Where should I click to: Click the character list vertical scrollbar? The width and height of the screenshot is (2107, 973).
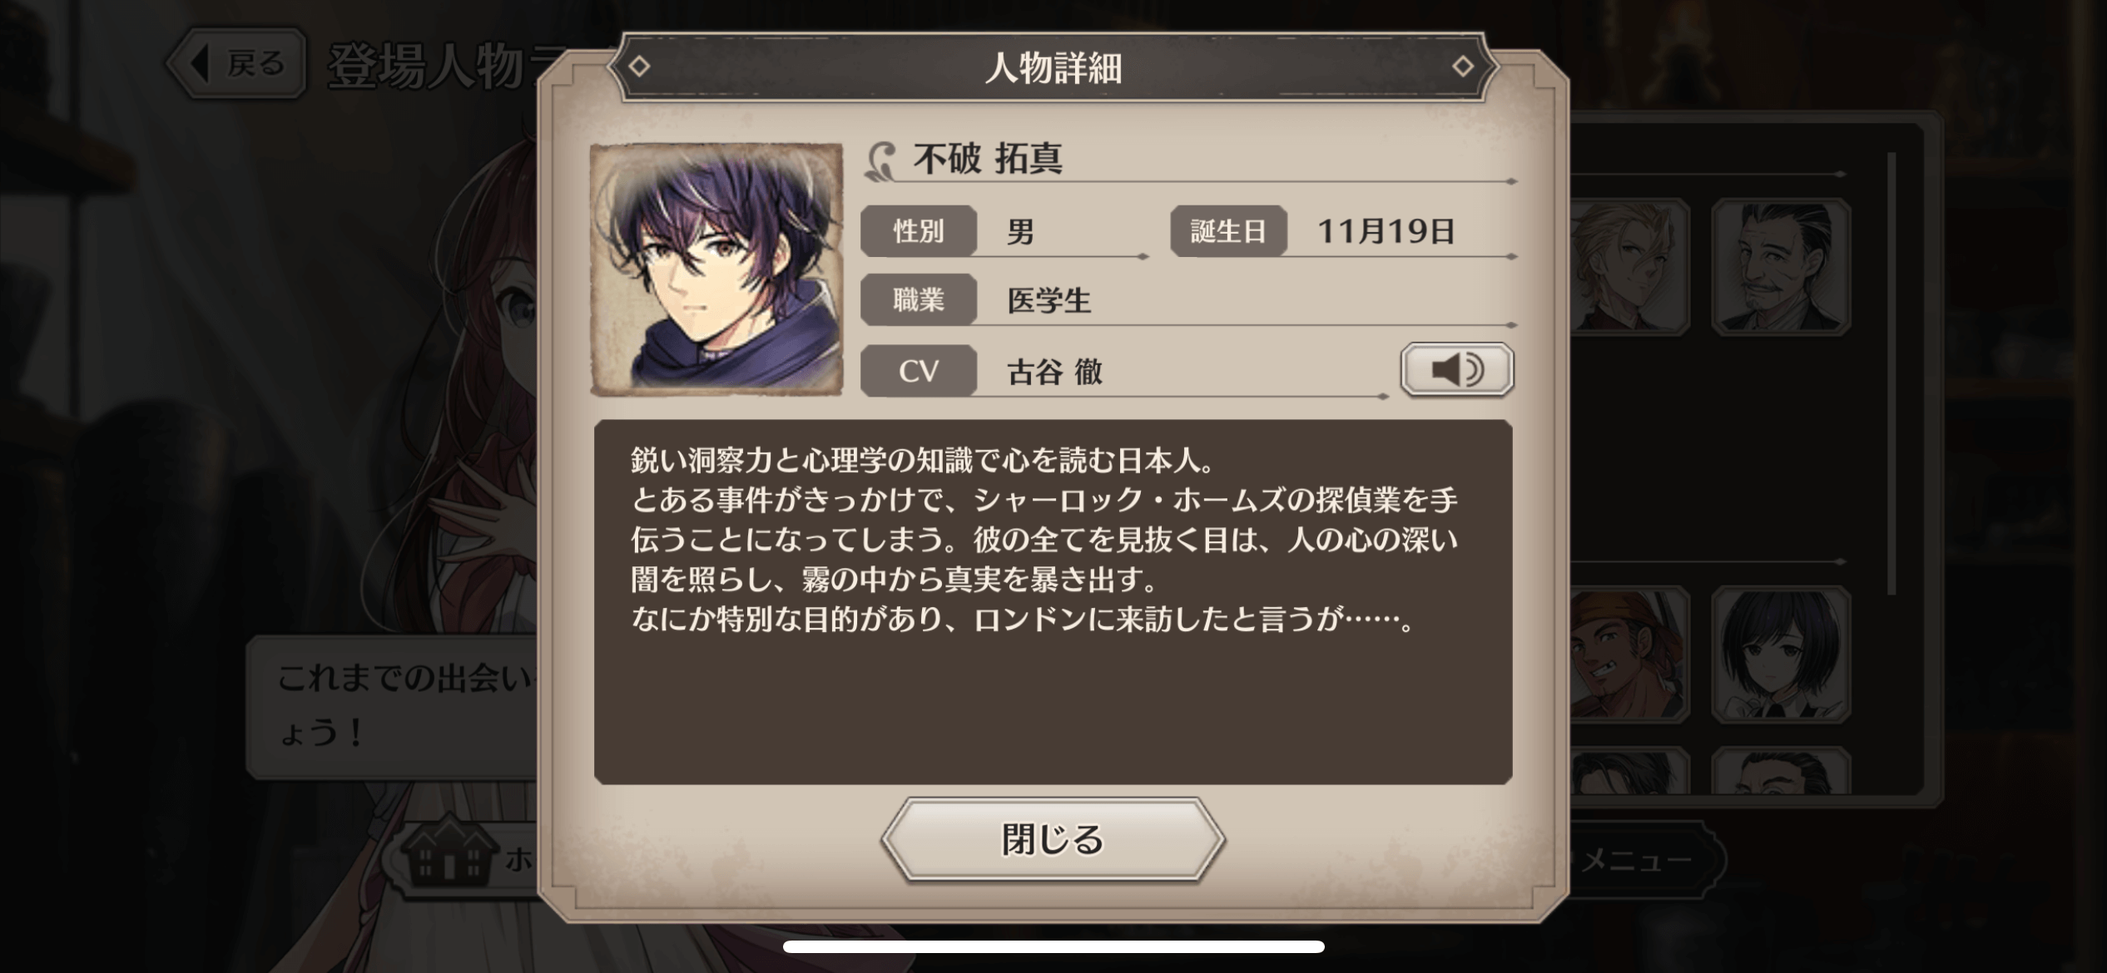tap(1891, 373)
